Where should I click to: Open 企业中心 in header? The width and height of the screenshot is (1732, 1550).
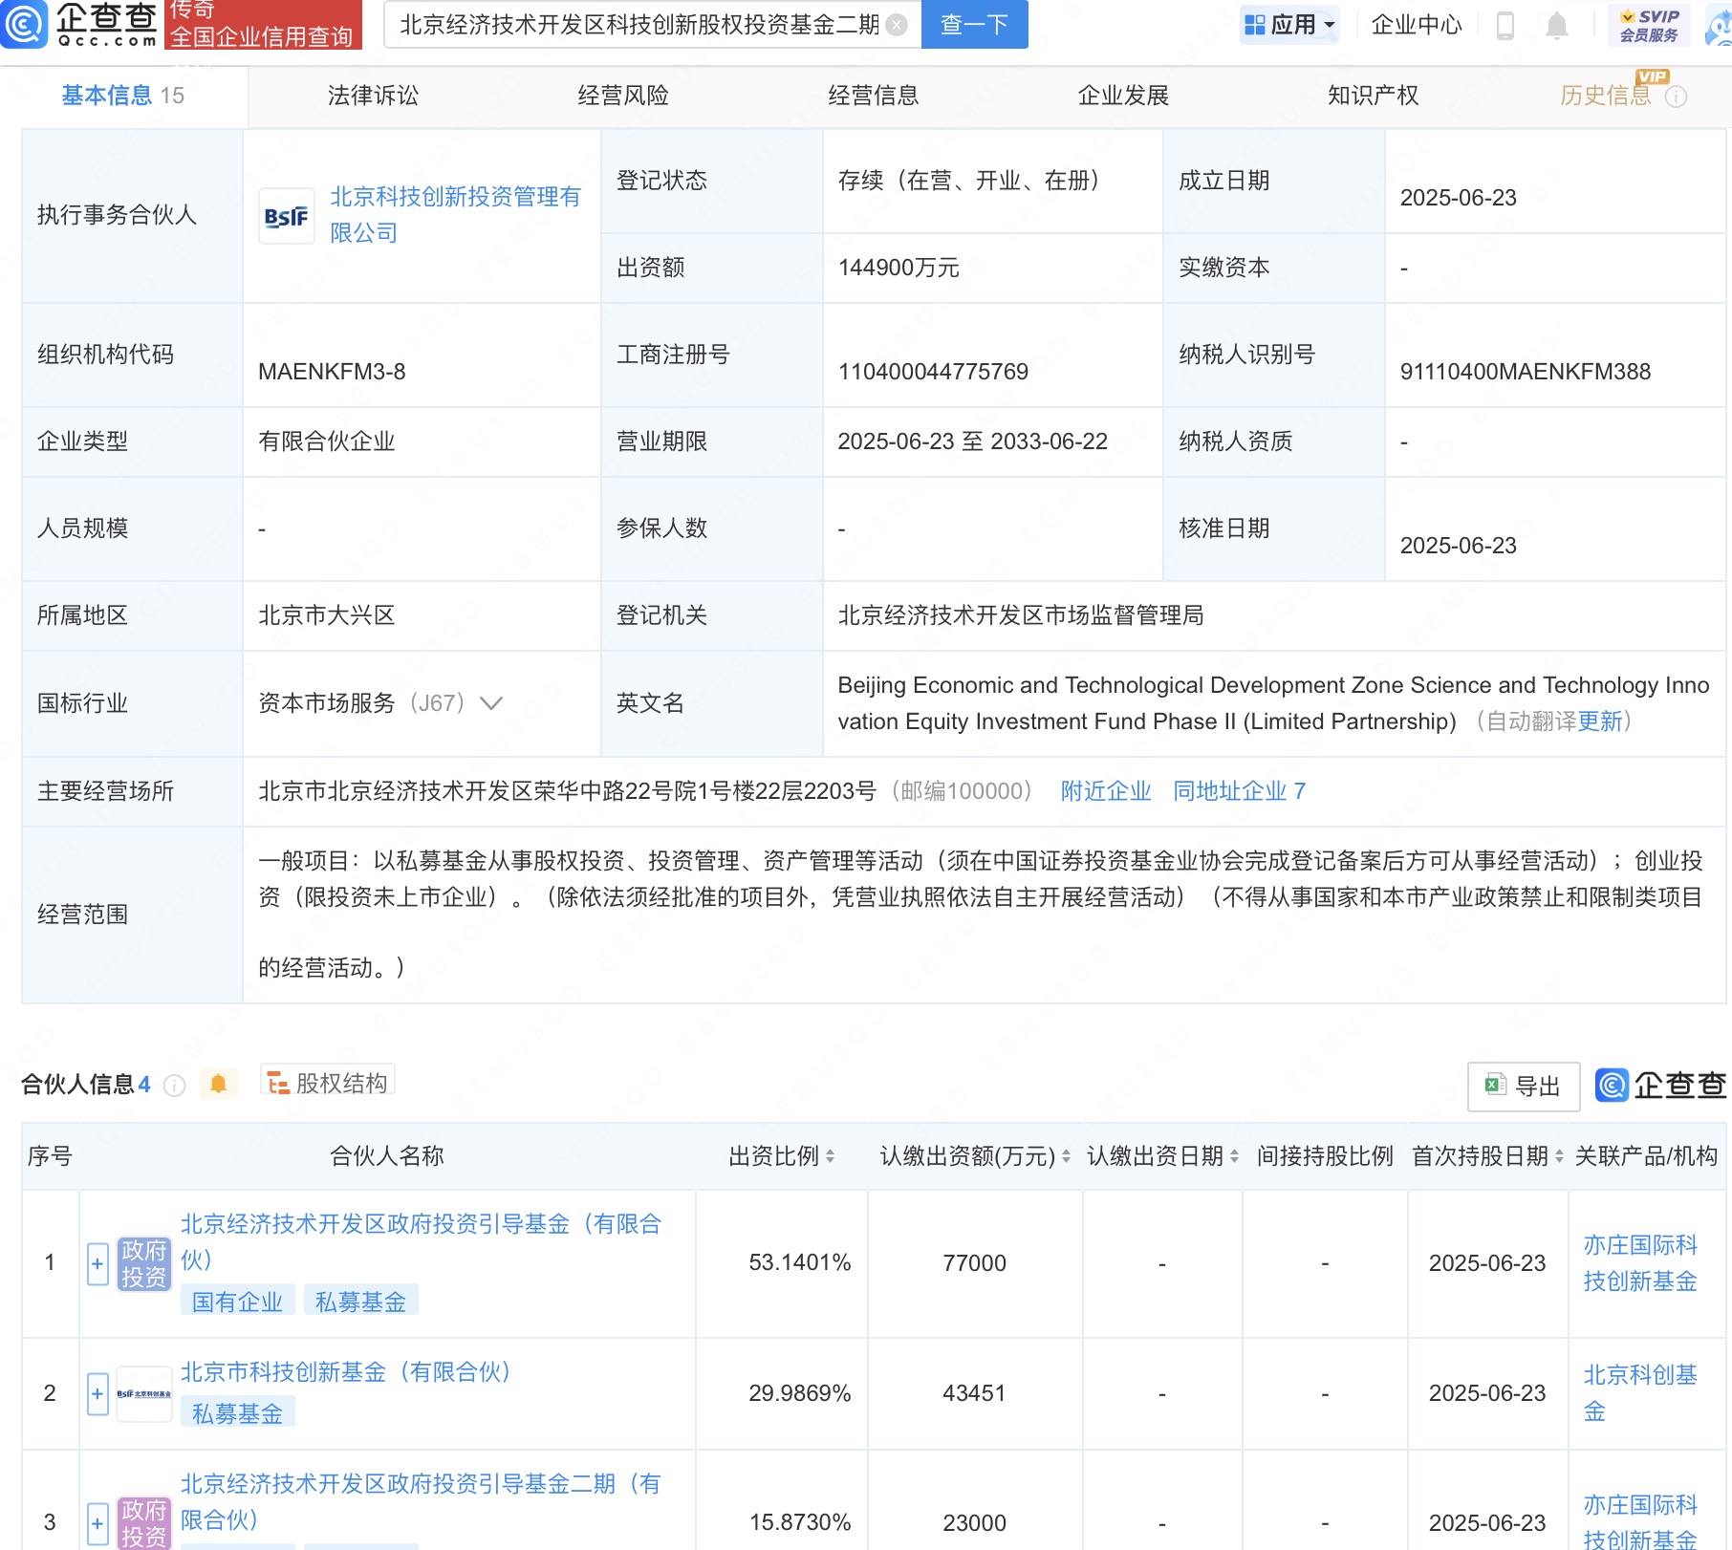point(1417,25)
